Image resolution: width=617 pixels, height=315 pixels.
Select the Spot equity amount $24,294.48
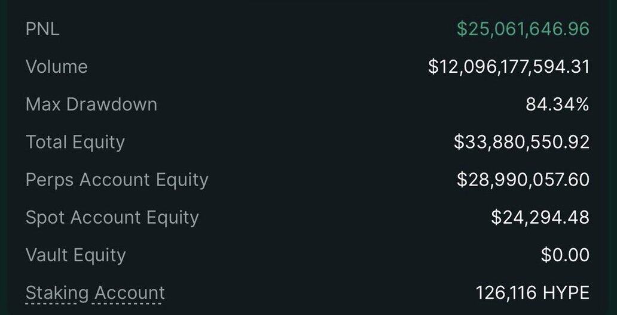[x=540, y=217]
